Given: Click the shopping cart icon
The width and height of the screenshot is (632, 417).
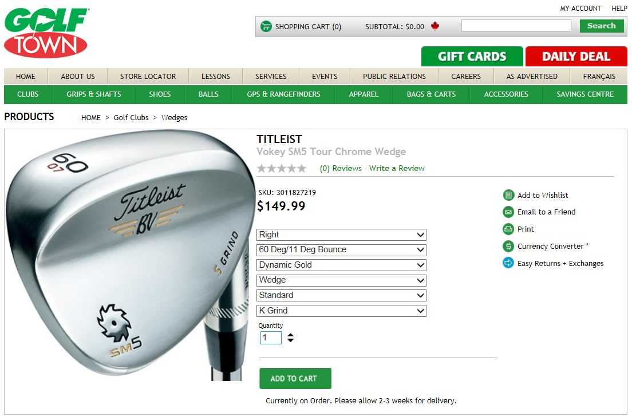Looking at the screenshot, I should coord(266,26).
